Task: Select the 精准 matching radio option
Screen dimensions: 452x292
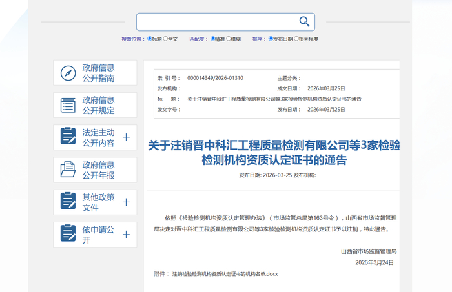Action: point(212,39)
